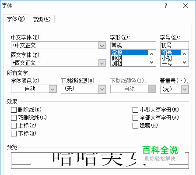
Task: Select 一号 in the 字号 list
Action: point(171,64)
